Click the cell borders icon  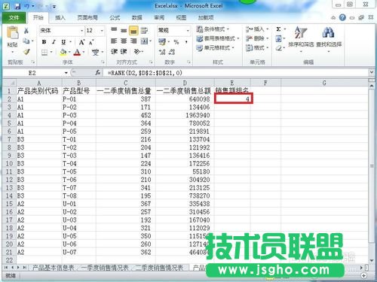pos(44,52)
